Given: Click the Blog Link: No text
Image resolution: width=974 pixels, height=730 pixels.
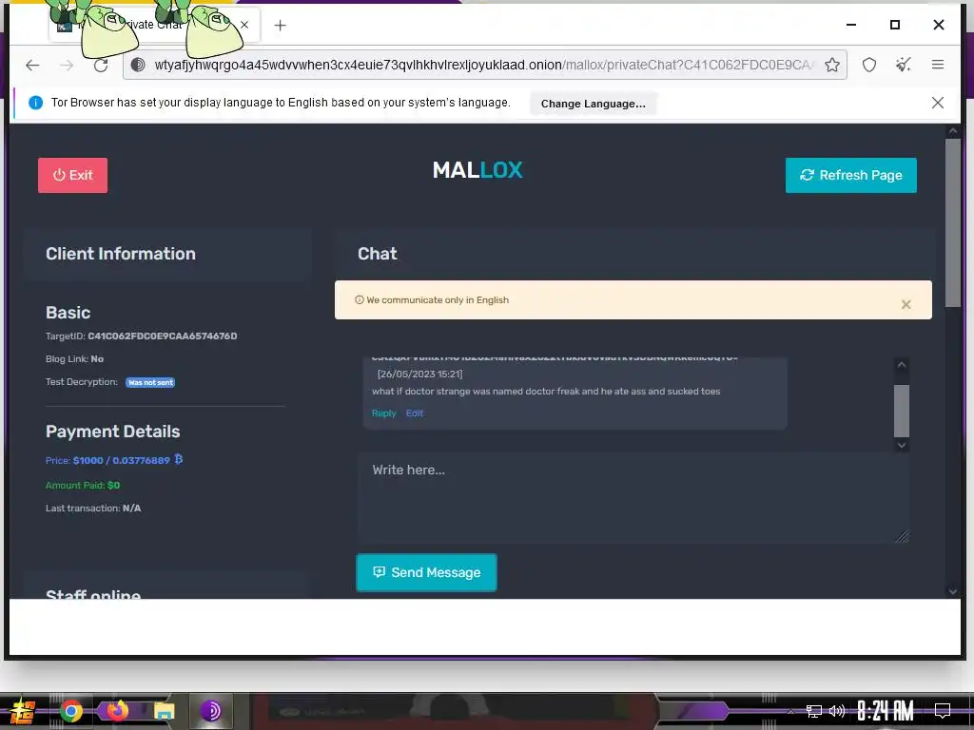Looking at the screenshot, I should pyautogui.click(x=74, y=358).
